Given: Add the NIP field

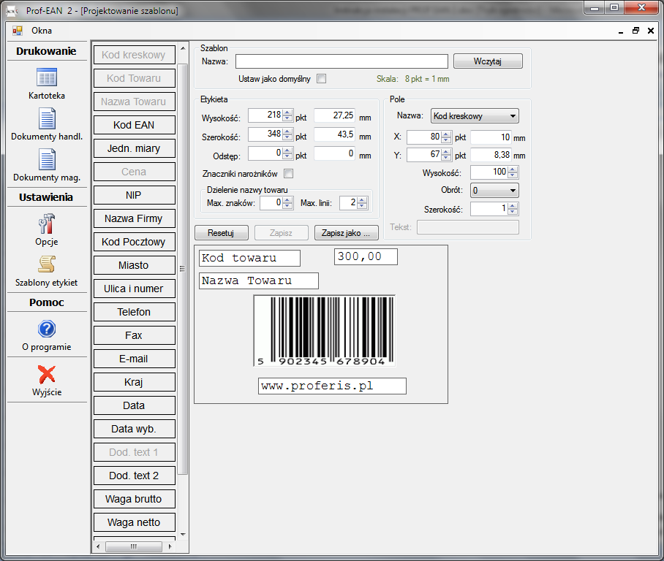Looking at the screenshot, I should click(134, 195).
